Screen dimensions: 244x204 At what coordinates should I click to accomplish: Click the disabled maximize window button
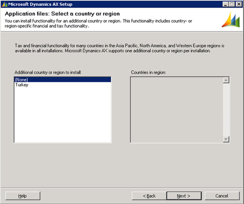[x=232, y=4]
